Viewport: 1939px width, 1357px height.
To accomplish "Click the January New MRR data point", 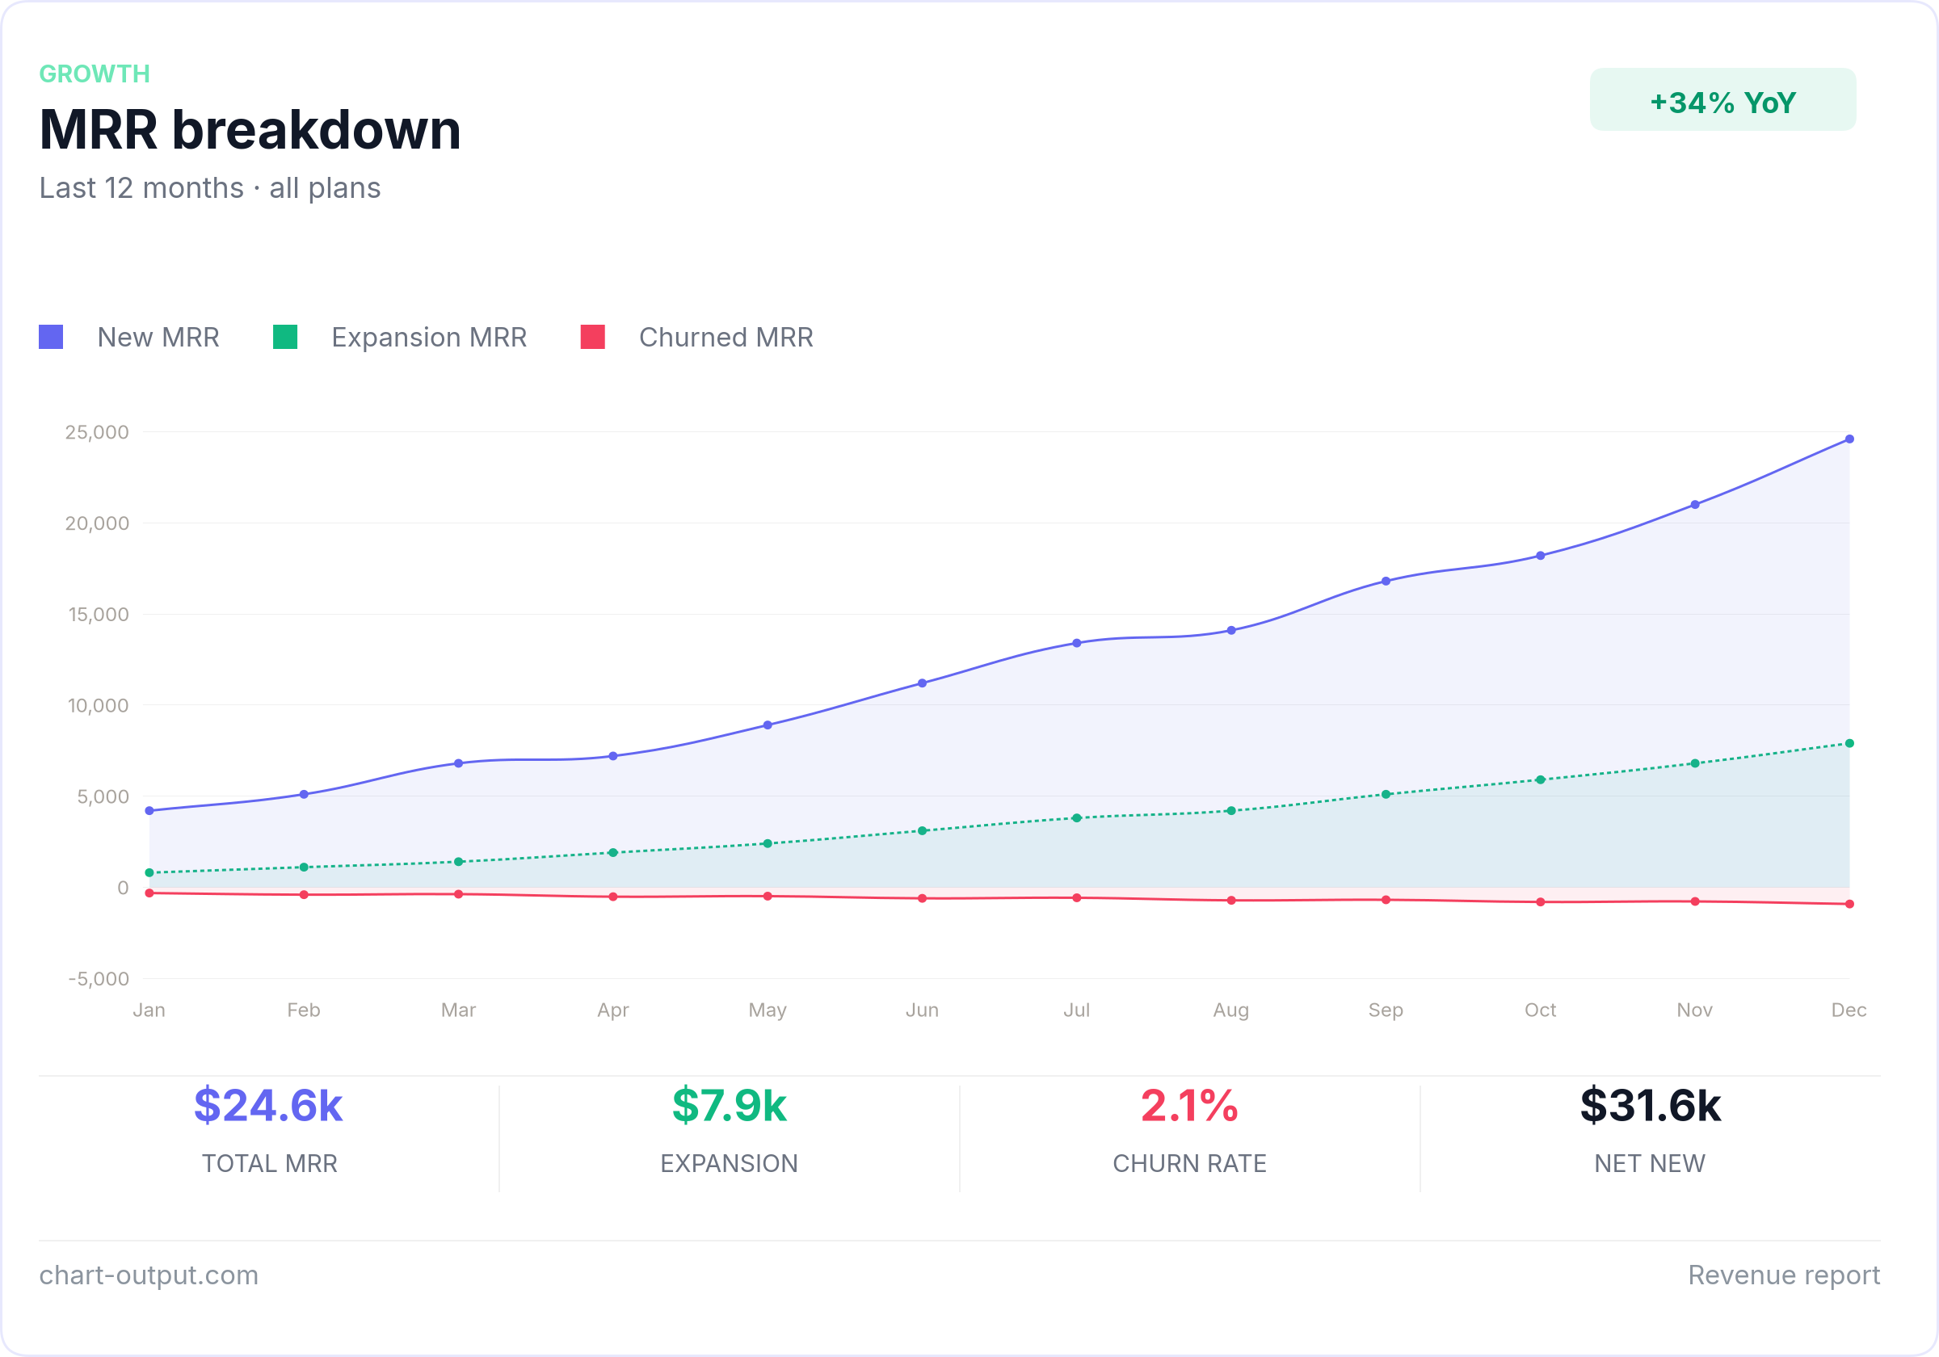I will tap(149, 811).
